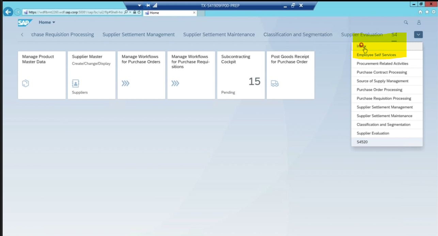Click the address bar search magnifier
Viewport: 438px width, 236px height.
click(126, 12)
